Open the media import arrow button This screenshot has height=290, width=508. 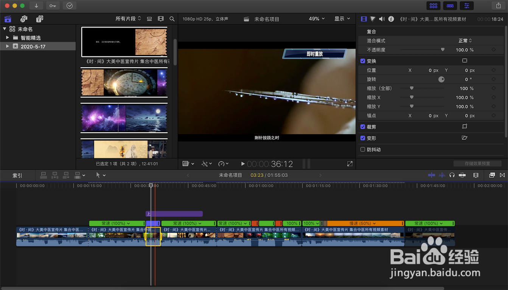(x=36, y=6)
